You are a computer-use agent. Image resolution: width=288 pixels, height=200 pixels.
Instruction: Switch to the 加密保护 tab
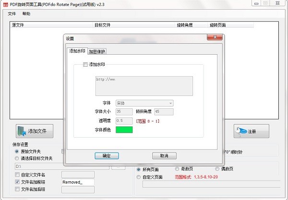point(97,52)
